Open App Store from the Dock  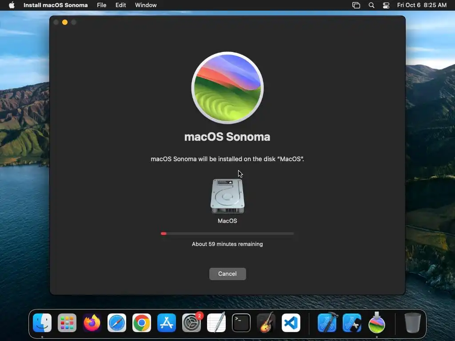(x=167, y=323)
